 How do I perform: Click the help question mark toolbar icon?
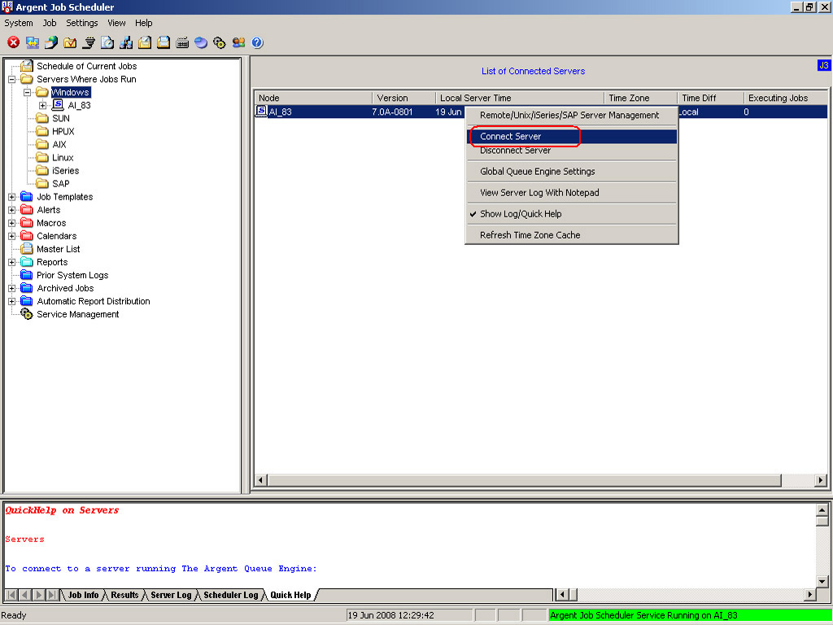tap(258, 42)
